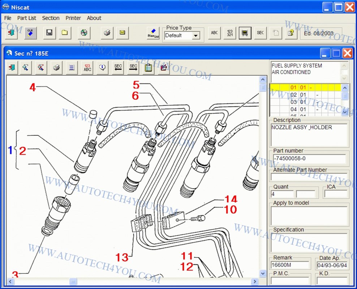Image resolution: width=357 pixels, height=289 pixels.
Task: Click the Price List icon
Action: [153, 33]
